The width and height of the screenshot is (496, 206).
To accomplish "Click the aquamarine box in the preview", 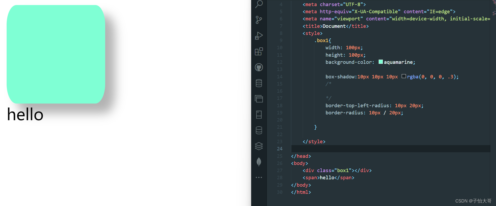I will click(56, 54).
